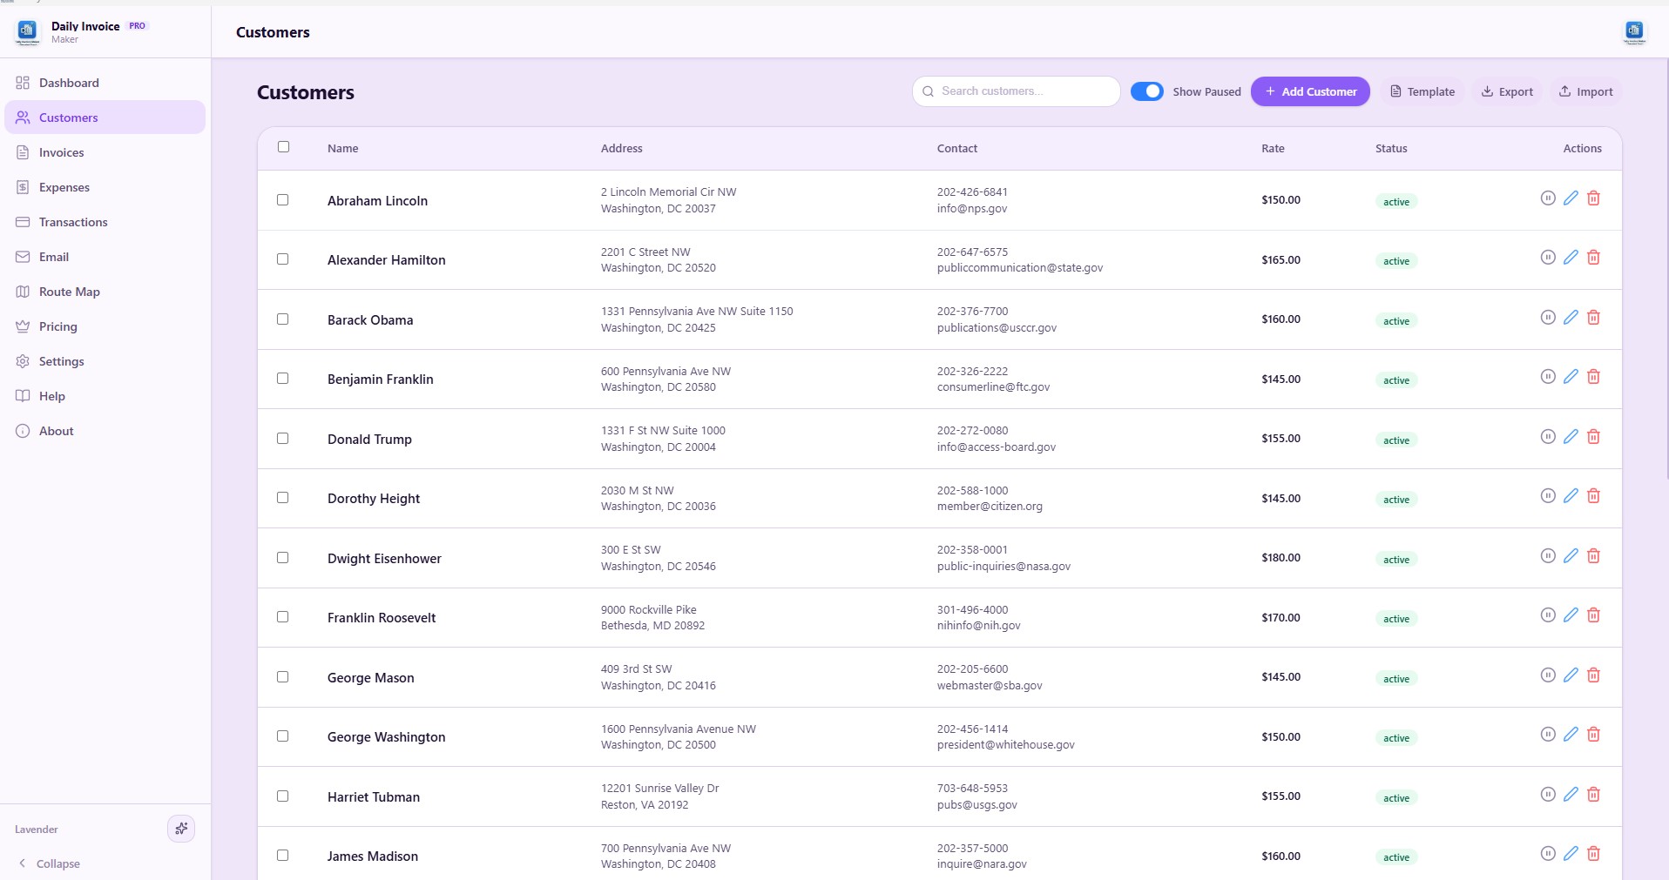Pause the Abraham Lincoln customer
This screenshot has width=1669, height=880.
(1547, 198)
